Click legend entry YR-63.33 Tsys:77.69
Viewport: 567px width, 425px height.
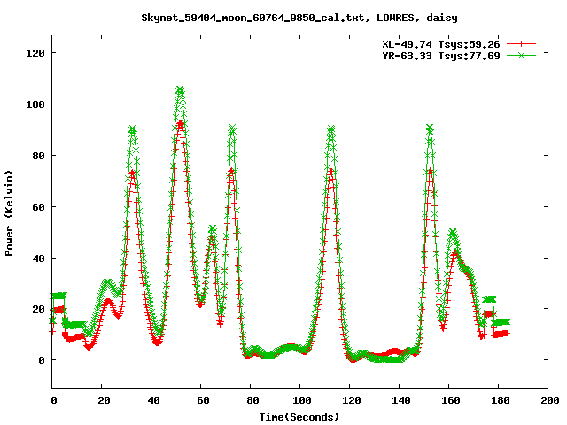[441, 56]
